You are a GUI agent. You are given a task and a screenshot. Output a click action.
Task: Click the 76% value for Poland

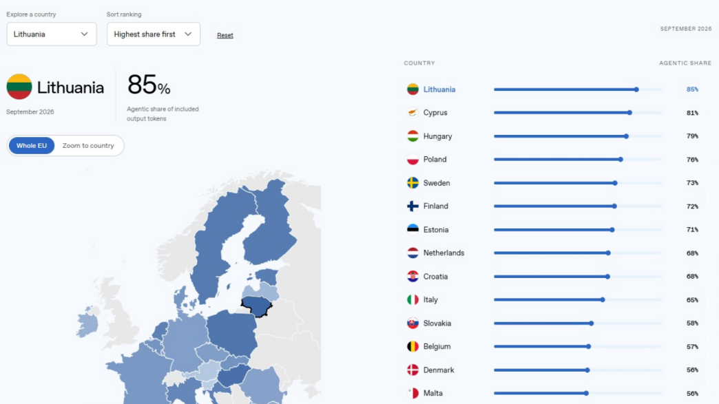click(x=692, y=160)
